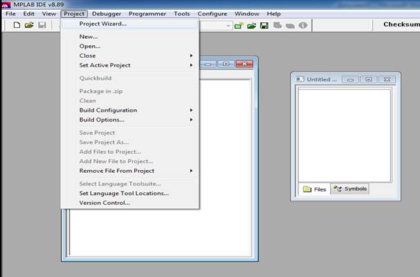
Task: Click the Untitled workspace window icon
Action: pyautogui.click(x=300, y=79)
